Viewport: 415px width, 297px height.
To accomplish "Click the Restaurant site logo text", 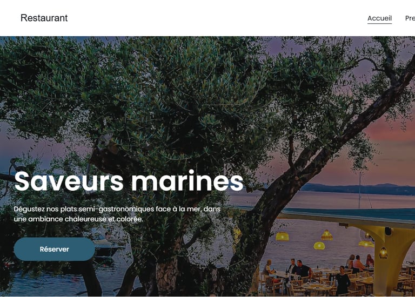I will point(44,18).
